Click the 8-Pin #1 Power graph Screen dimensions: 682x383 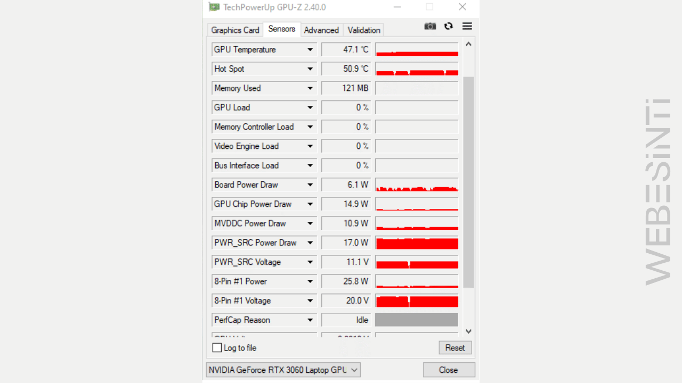[417, 281]
